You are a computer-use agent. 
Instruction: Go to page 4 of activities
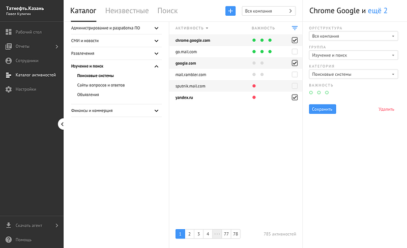[x=208, y=234]
